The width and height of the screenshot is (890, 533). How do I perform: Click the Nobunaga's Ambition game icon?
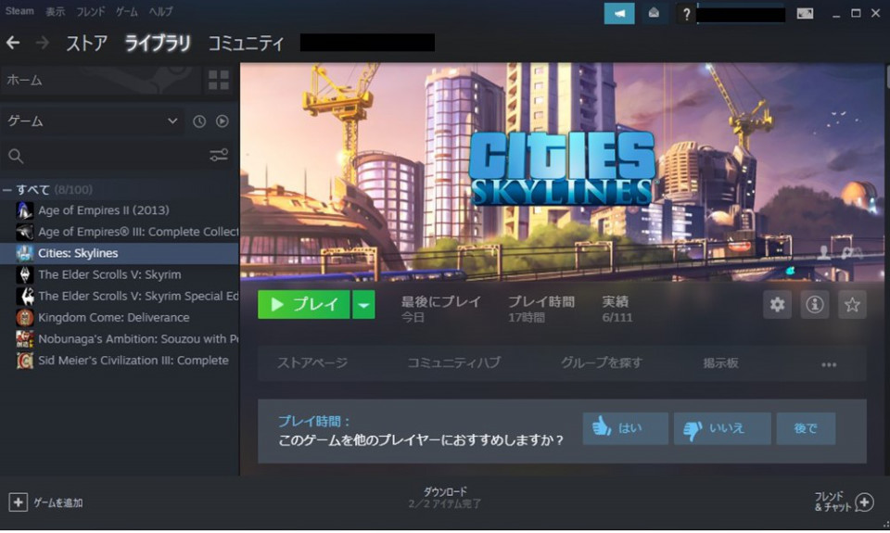pos(24,339)
